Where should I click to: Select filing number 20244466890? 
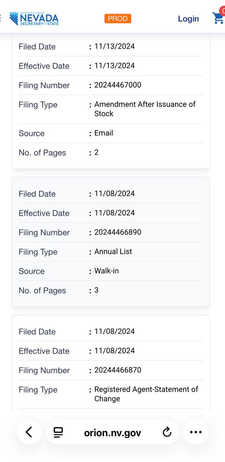pyautogui.click(x=118, y=232)
